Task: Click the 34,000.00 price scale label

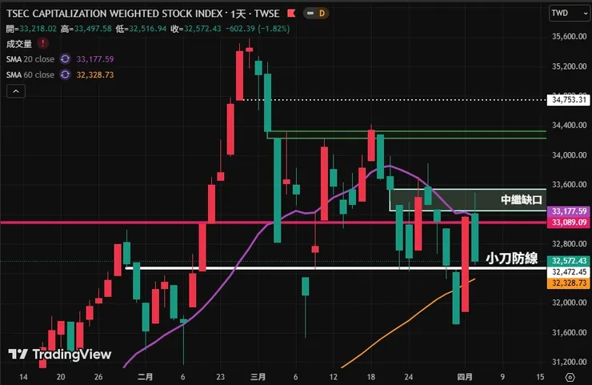Action: click(569, 155)
